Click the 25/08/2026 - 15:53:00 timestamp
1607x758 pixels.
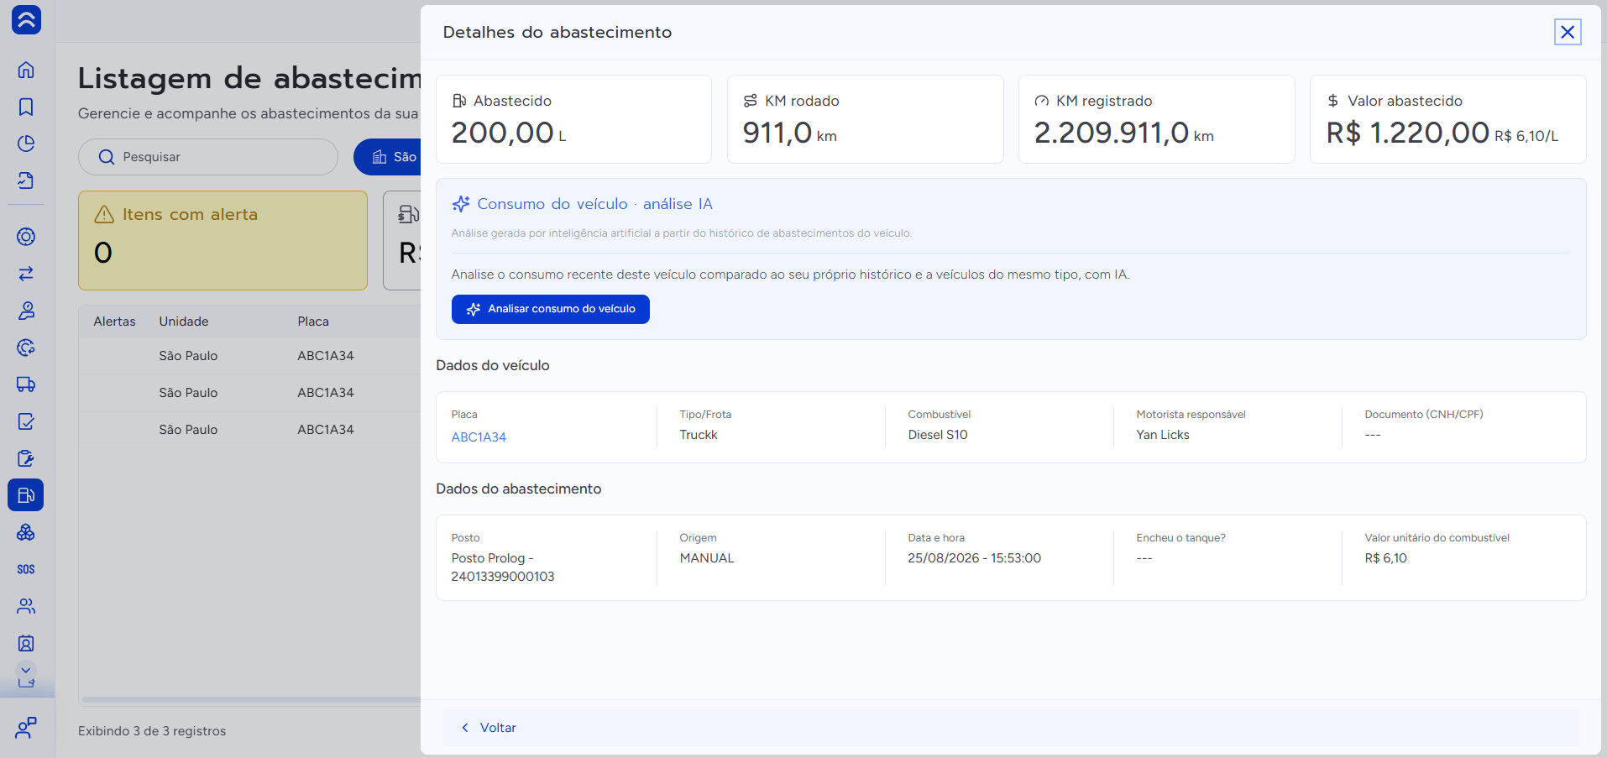975,558
